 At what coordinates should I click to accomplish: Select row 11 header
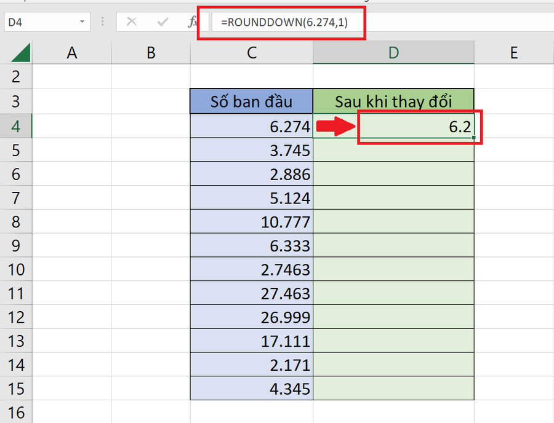16,293
